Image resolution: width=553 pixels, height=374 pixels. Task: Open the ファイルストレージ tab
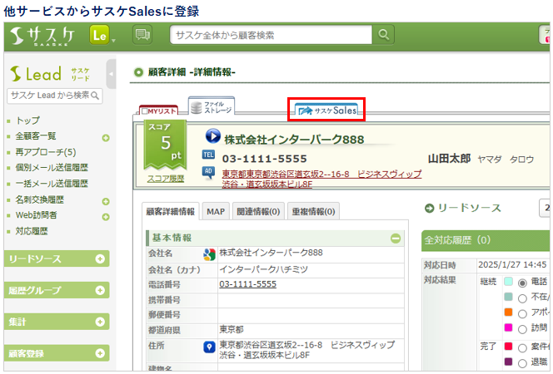click(x=212, y=106)
